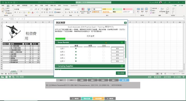Click the help question mark icon
Image resolution: width=186 pixels, height=101 pixels.
tap(183, 77)
